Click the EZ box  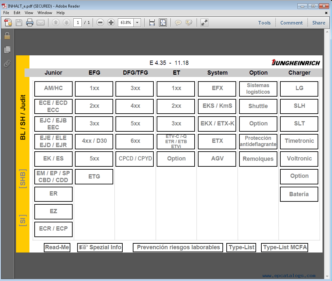[53, 212]
